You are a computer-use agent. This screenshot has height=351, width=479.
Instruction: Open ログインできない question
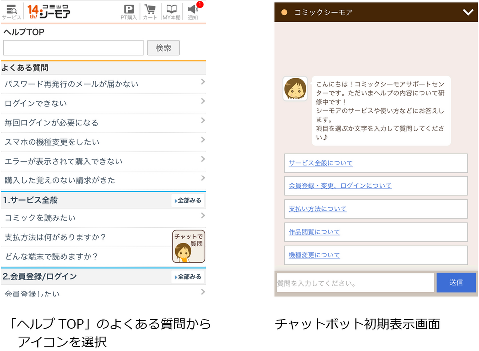coord(103,103)
